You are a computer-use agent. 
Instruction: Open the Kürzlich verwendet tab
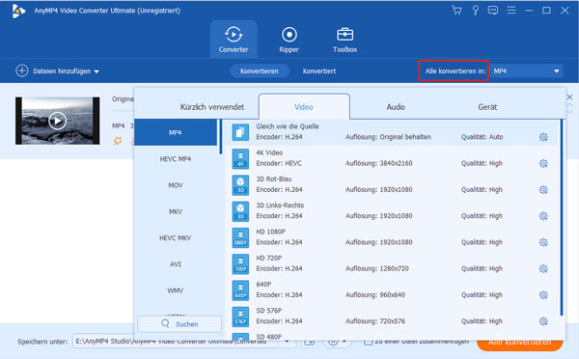click(212, 107)
